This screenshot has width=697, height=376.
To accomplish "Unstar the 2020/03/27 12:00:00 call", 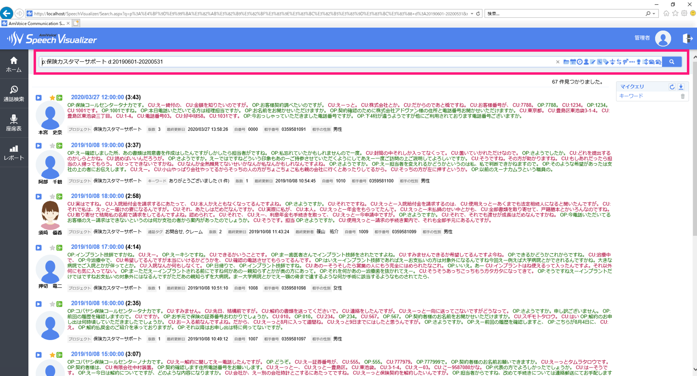I will (52, 97).
